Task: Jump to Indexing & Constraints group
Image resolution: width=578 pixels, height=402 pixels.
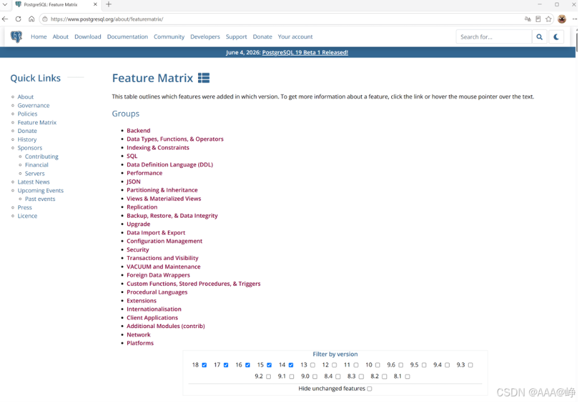Action: pyautogui.click(x=158, y=148)
